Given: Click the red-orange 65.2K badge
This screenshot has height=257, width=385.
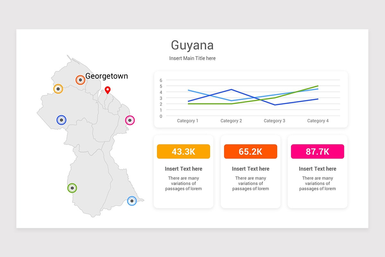Looking at the screenshot, I should click(251, 151).
